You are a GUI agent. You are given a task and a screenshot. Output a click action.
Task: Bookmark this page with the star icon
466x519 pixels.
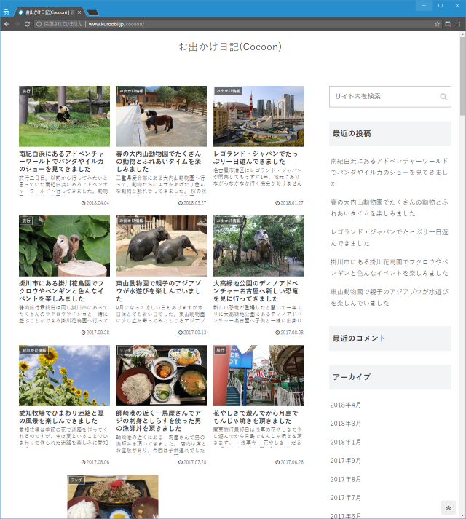click(x=438, y=24)
